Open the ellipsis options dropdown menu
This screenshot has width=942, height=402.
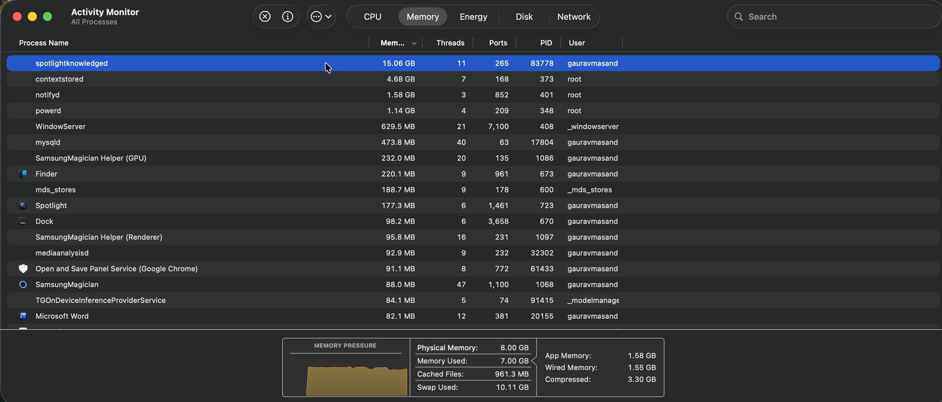(321, 16)
